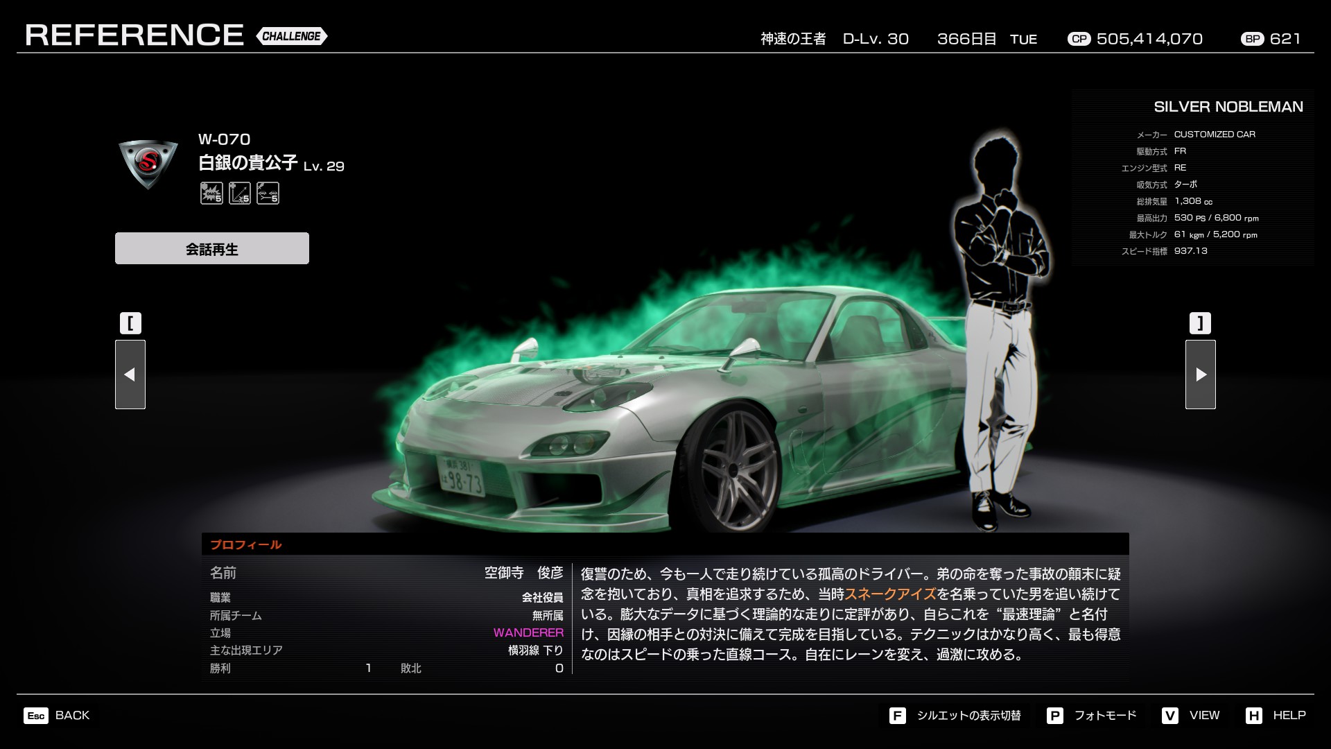Click the CP currency icon
This screenshot has width=1331, height=749.
point(1079,39)
